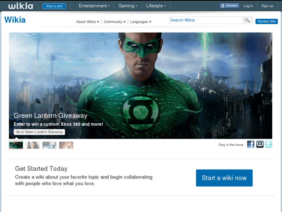Click the blue Wikia page title
Screen dimensions: 282x212
[15, 20]
